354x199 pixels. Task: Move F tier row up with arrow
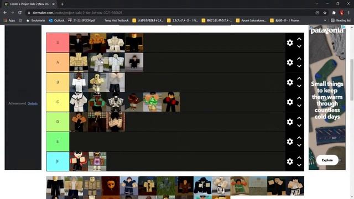click(299, 158)
